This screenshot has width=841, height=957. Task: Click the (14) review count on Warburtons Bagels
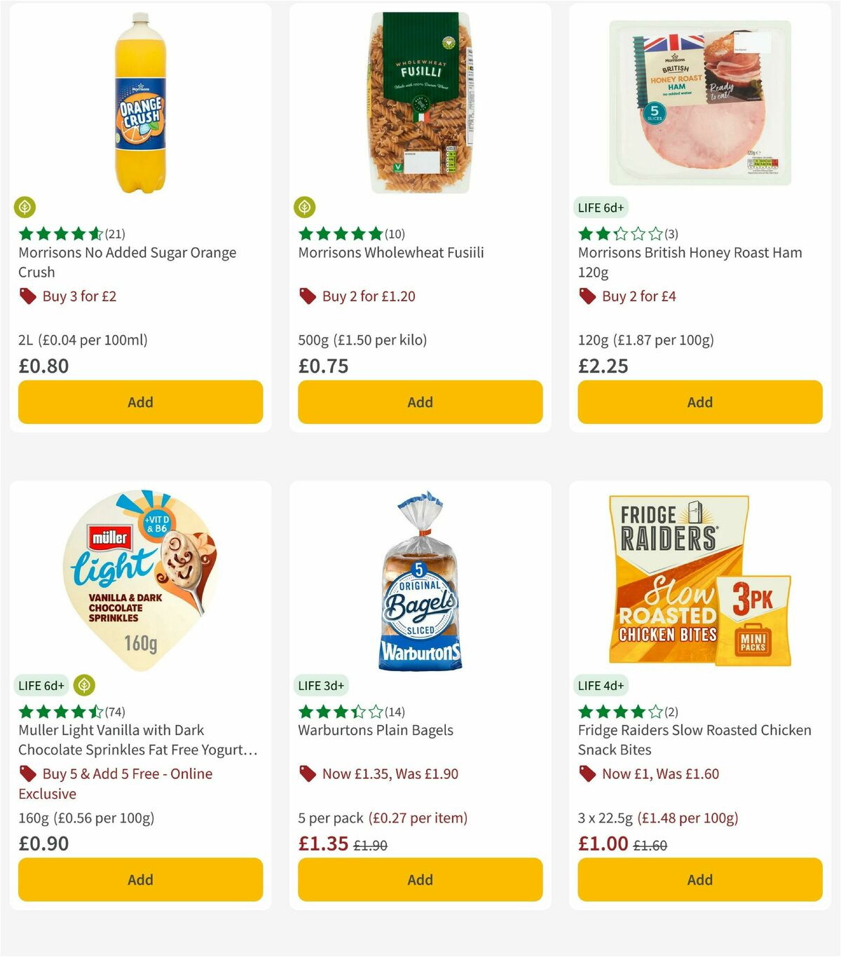(395, 712)
